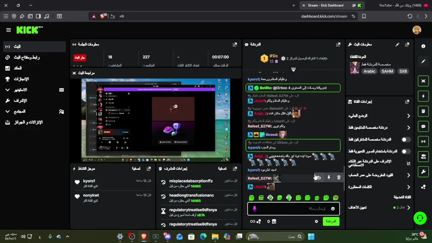Open the Windows Start menu
Screen dimensions: 432x243
(311, 237)
